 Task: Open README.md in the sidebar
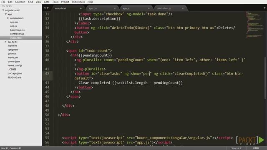click(14, 77)
